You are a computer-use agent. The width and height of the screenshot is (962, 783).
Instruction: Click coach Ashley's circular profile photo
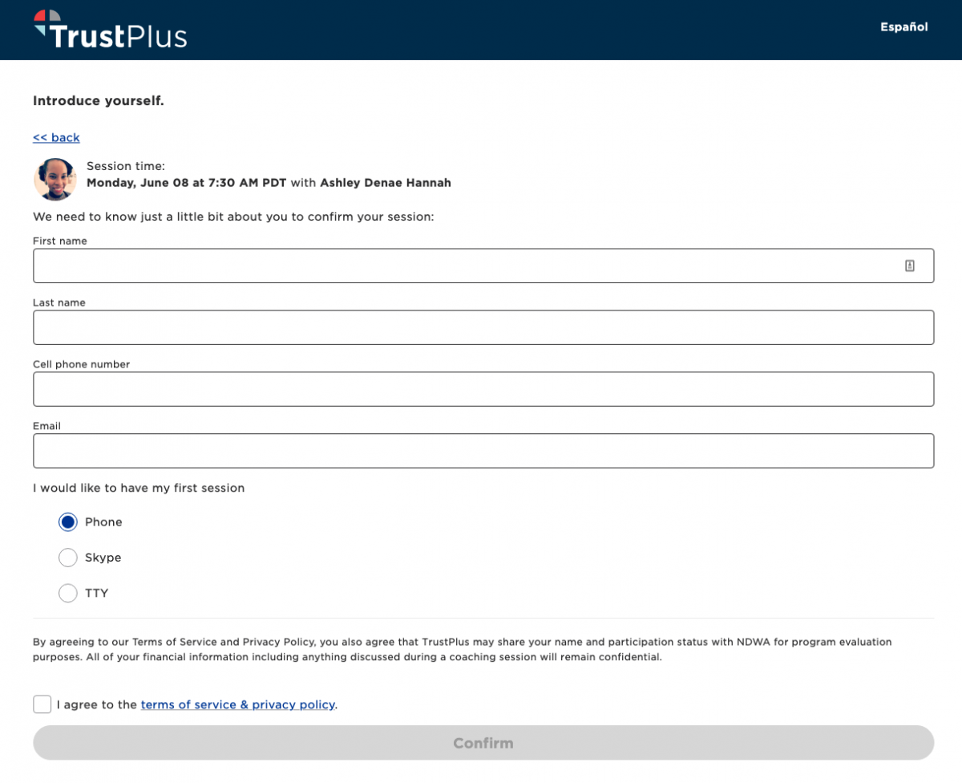pos(55,178)
